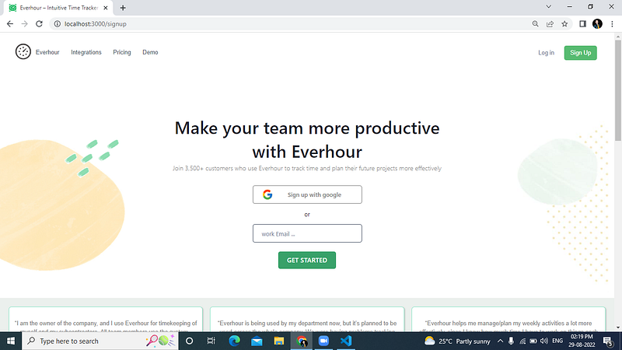Screen dimensions: 622x350
Task: Toggle browser side panel icon
Action: [582, 24]
